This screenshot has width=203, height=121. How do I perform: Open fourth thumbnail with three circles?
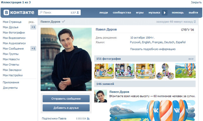tap(165, 71)
